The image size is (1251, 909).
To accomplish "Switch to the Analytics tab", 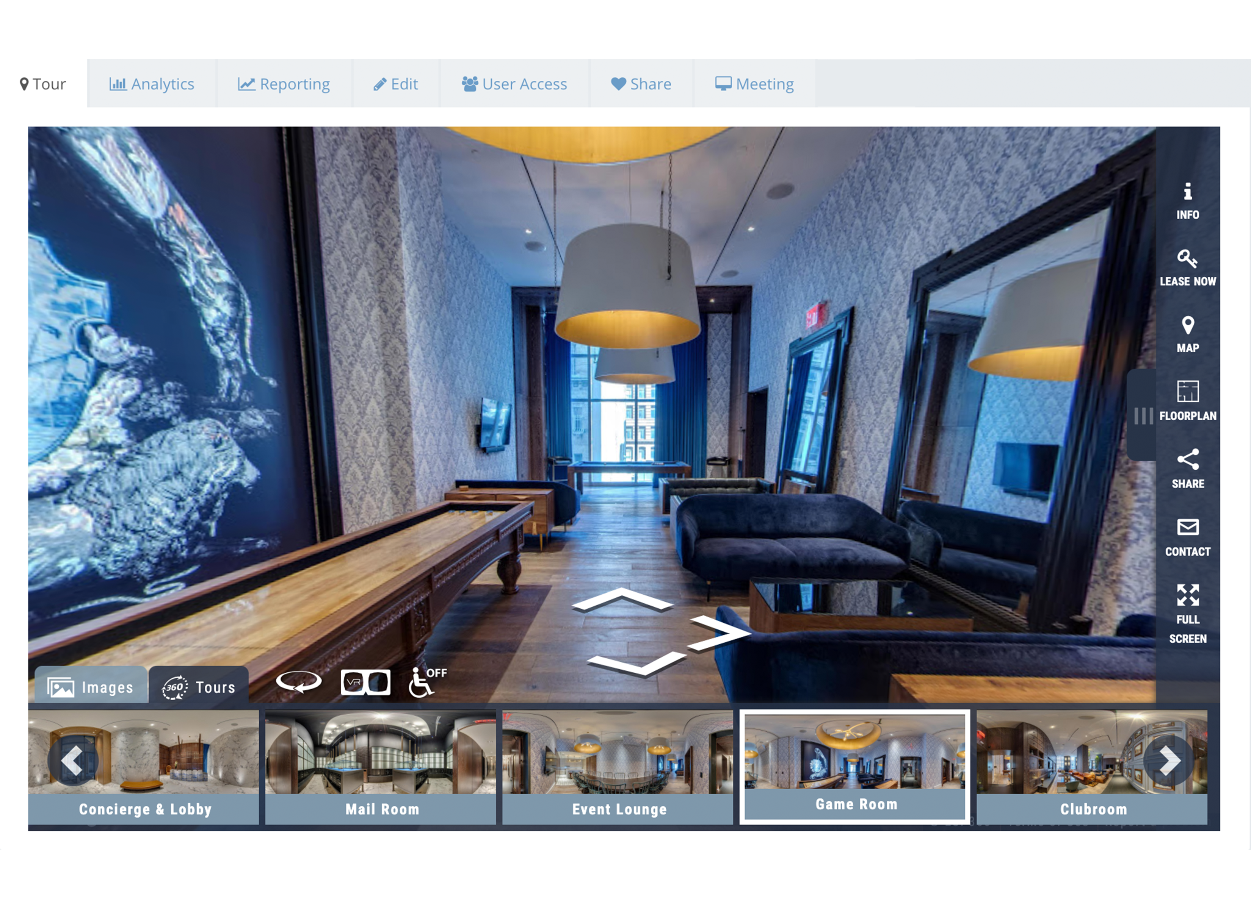I will tap(152, 84).
